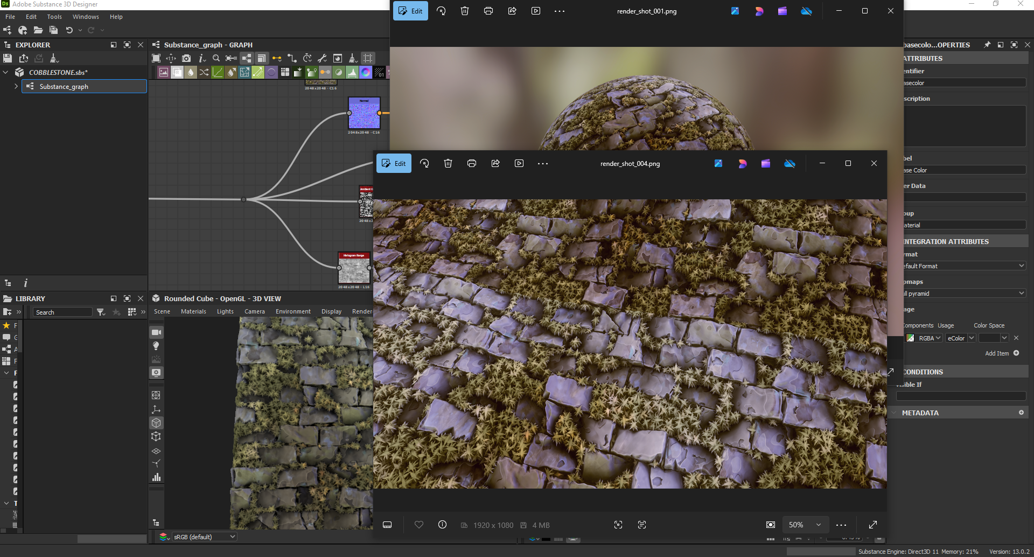Add render_shot_004.png to favorites with heart icon
Viewport: 1034px width, 557px height.
pos(419,525)
